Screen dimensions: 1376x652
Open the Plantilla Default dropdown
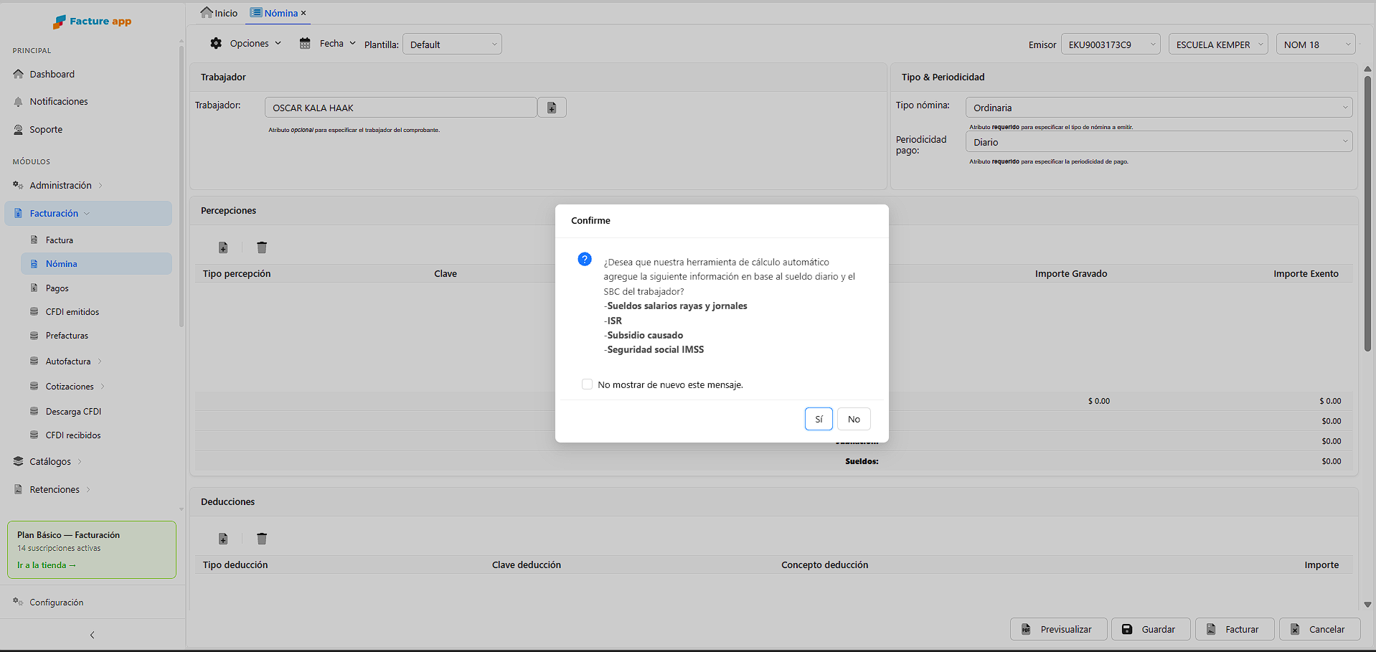click(452, 44)
